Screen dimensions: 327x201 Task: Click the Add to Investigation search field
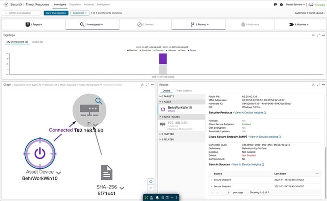tap(21, 13)
